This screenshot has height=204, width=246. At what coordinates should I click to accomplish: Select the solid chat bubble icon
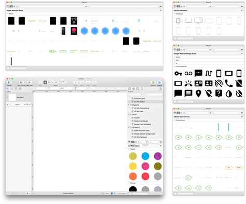coord(178,93)
